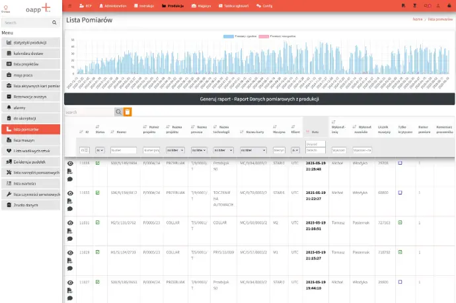The width and height of the screenshot is (456, 303).
Task: Open the Nazwa karty filter dropdown
Action: point(253,150)
